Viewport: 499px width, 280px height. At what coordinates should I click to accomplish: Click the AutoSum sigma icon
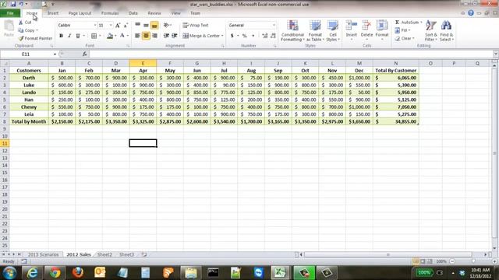coord(397,23)
